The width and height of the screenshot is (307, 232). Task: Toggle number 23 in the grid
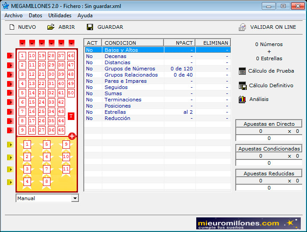[x=42, y=93]
